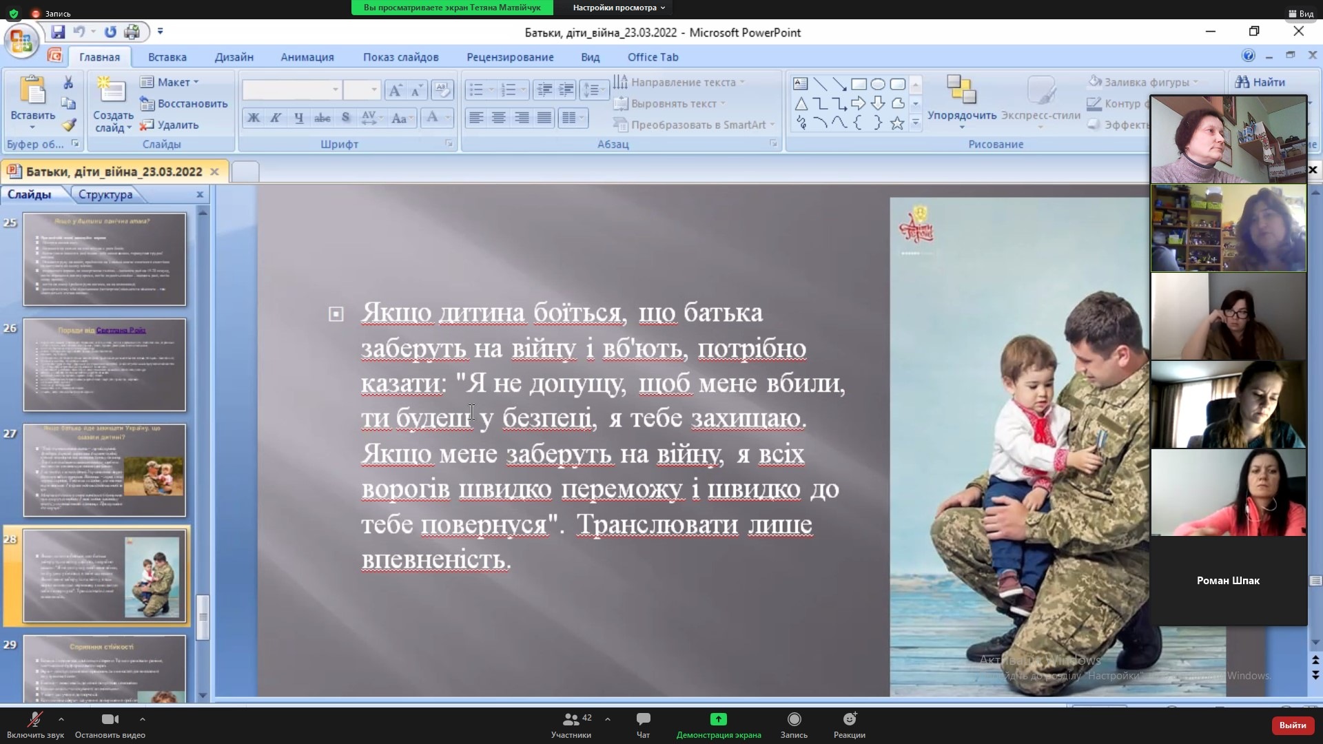Click the red Выйти leave button
The height and width of the screenshot is (744, 1323).
point(1292,725)
